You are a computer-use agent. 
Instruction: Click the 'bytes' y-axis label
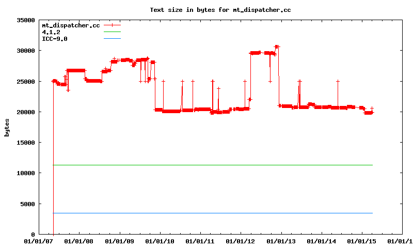7,127
